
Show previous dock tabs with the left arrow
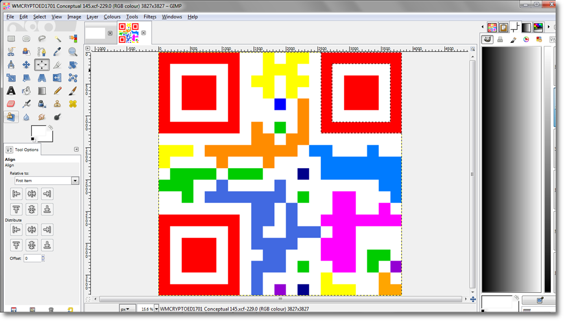(483, 27)
